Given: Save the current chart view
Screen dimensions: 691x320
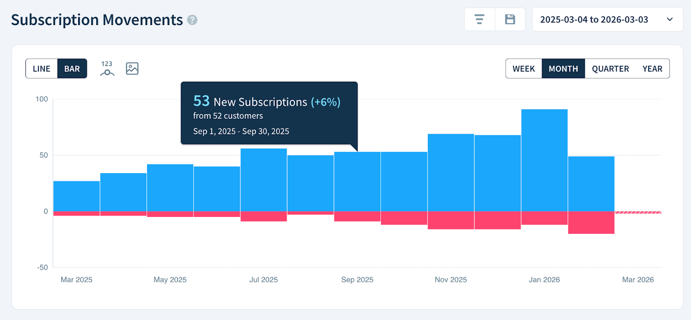Looking at the screenshot, I should click(x=510, y=19).
